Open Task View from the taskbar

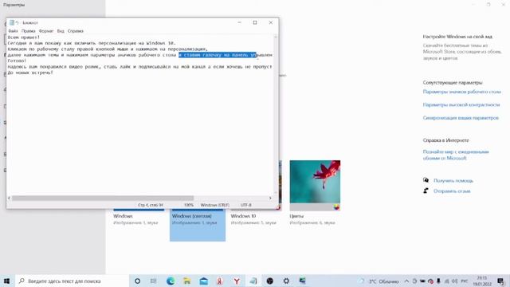click(x=154, y=281)
